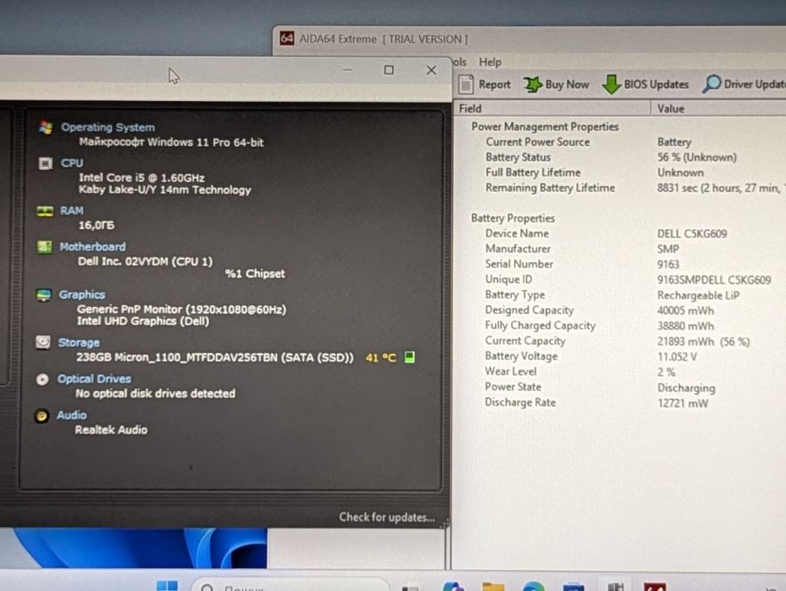The width and height of the screenshot is (786, 591).
Task: Select the Device Name row
Action: coord(619,234)
